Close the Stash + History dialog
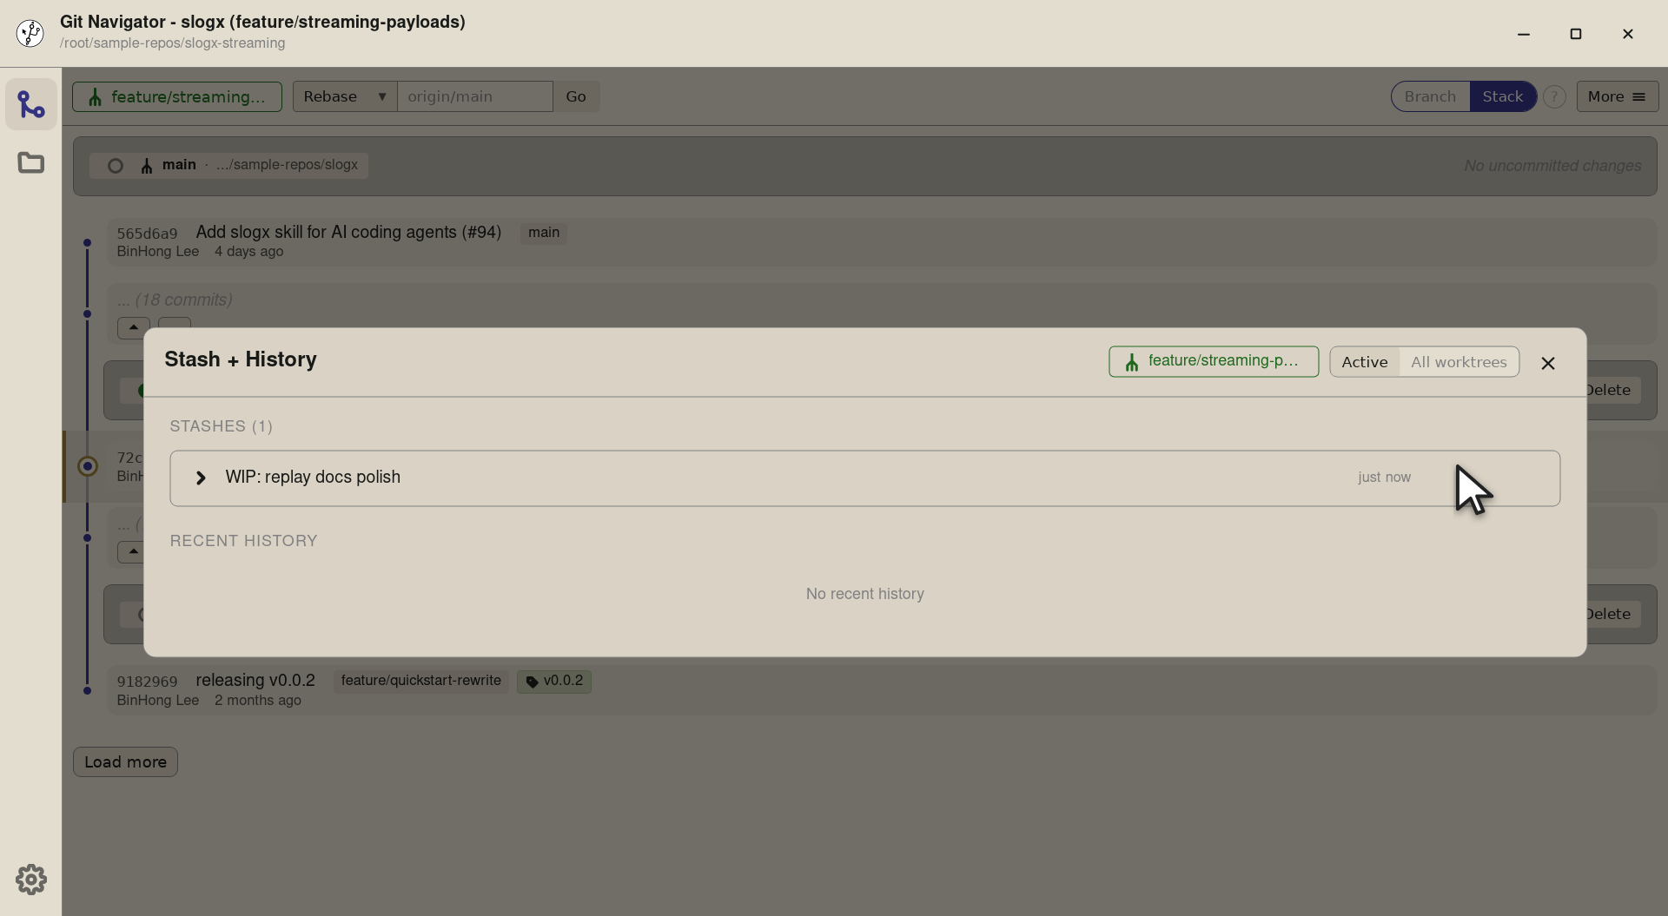This screenshot has height=916, width=1668. (1547, 363)
